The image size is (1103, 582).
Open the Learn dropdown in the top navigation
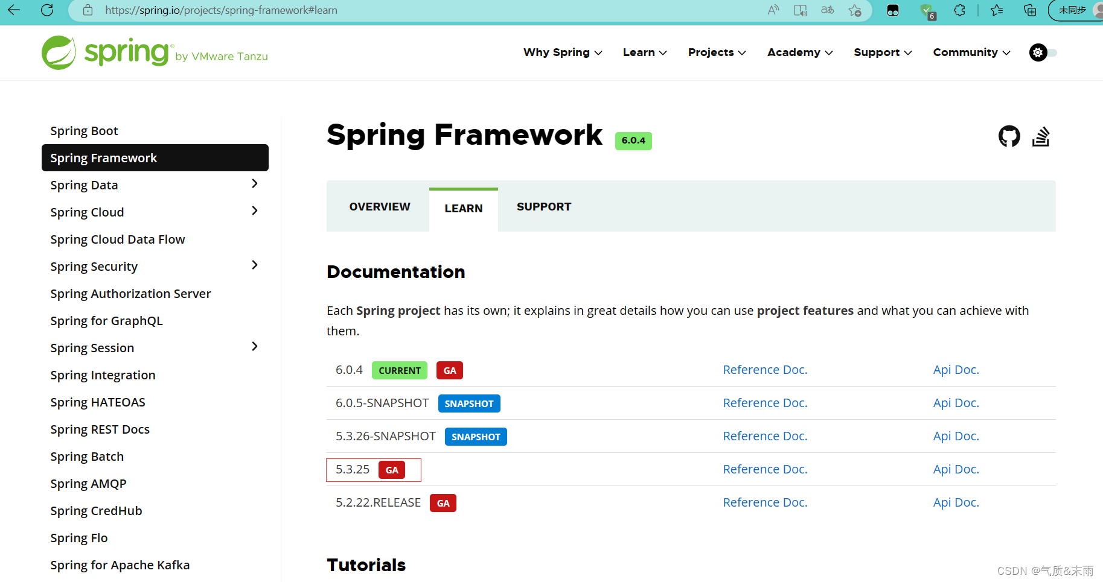(645, 52)
